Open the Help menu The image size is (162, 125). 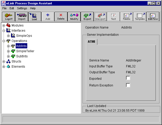pyautogui.click(x=33, y=8)
